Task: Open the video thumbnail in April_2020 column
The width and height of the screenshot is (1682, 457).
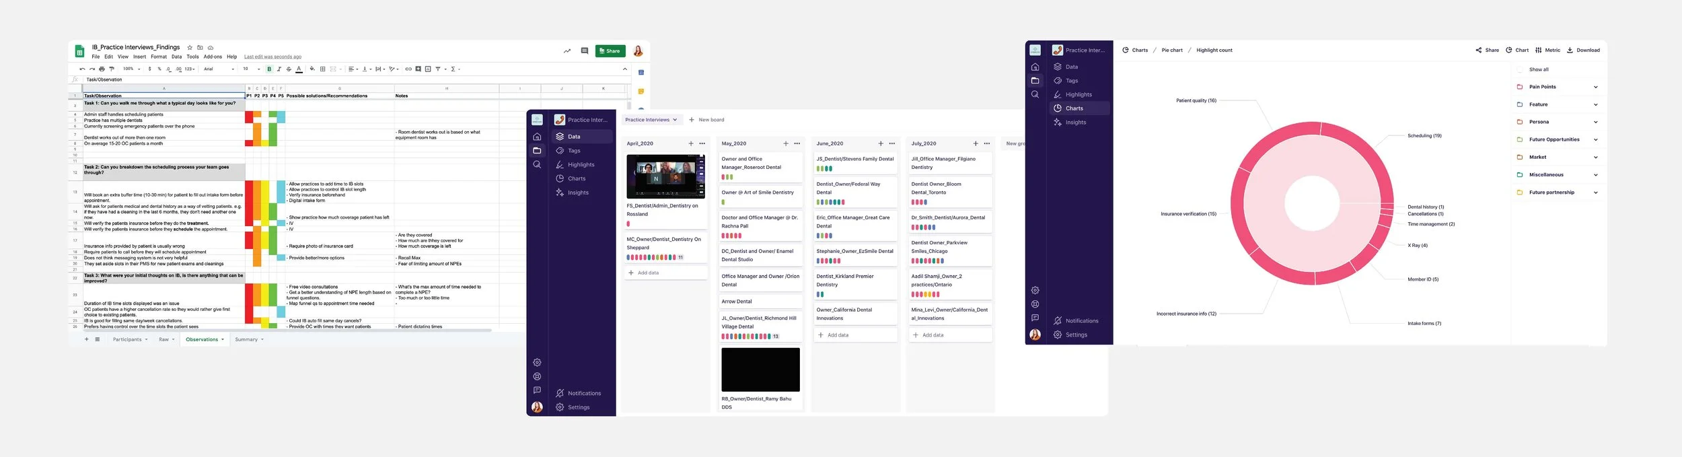Action: click(x=665, y=176)
